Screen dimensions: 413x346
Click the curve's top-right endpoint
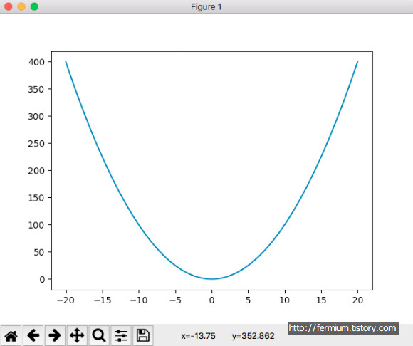(357, 62)
